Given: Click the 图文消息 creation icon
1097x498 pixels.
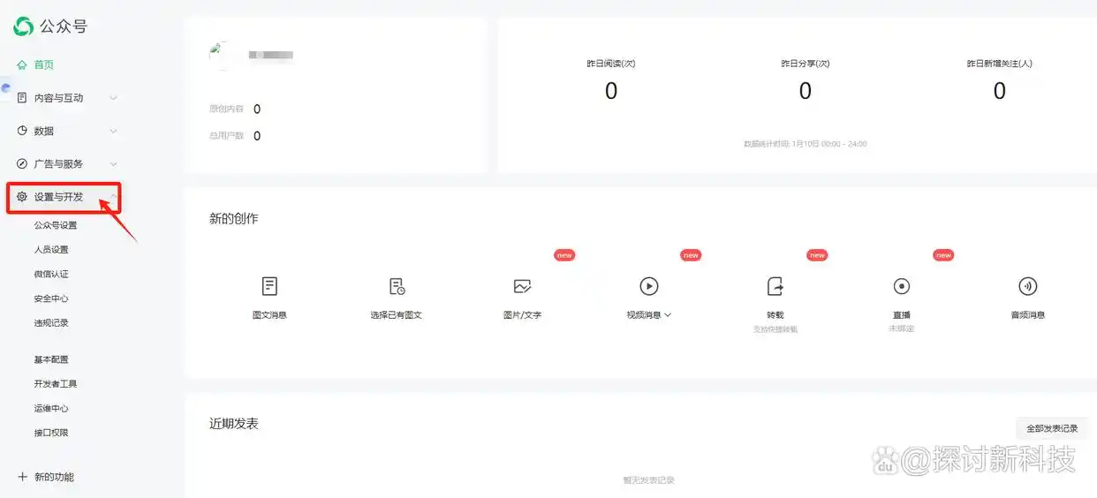Looking at the screenshot, I should coord(269,286).
